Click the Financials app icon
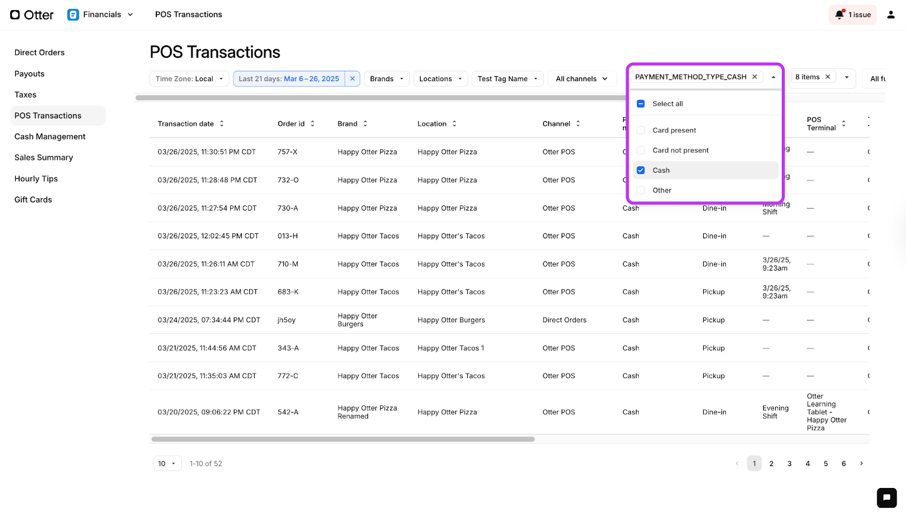This screenshot has width=906, height=514. click(x=73, y=15)
